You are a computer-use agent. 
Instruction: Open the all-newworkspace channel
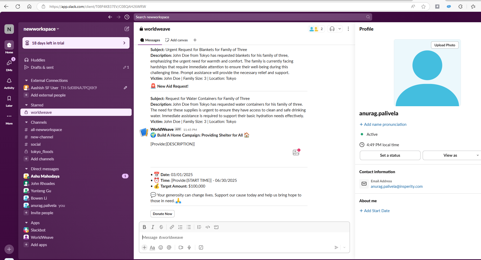click(x=76, y=129)
